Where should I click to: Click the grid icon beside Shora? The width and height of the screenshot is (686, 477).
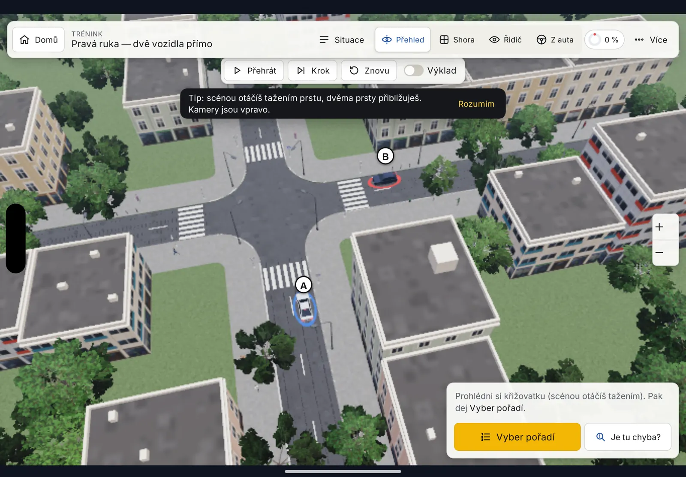[444, 40]
